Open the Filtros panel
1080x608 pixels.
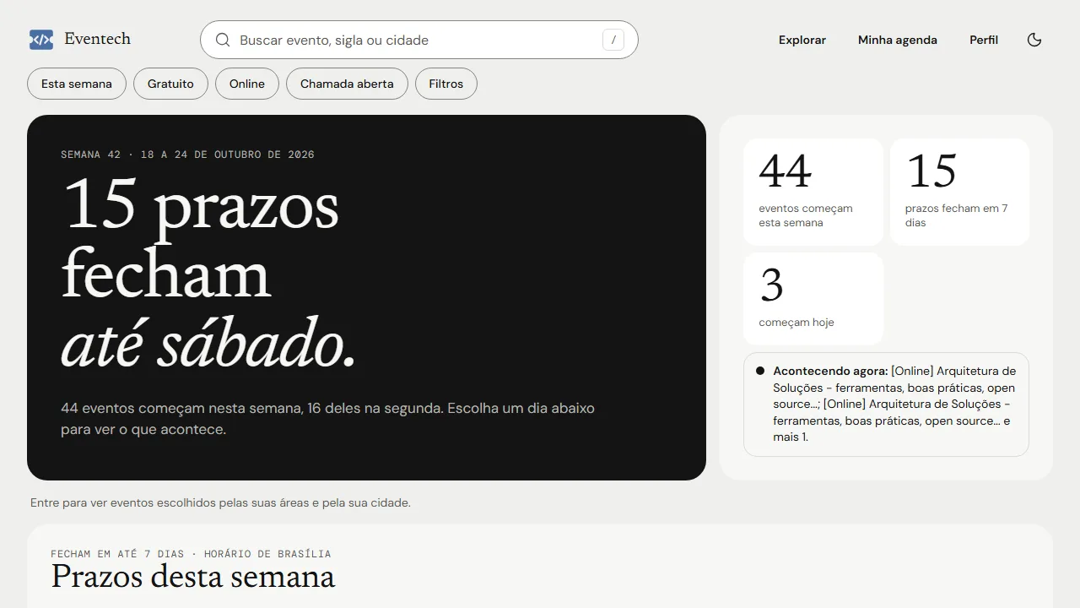click(446, 84)
